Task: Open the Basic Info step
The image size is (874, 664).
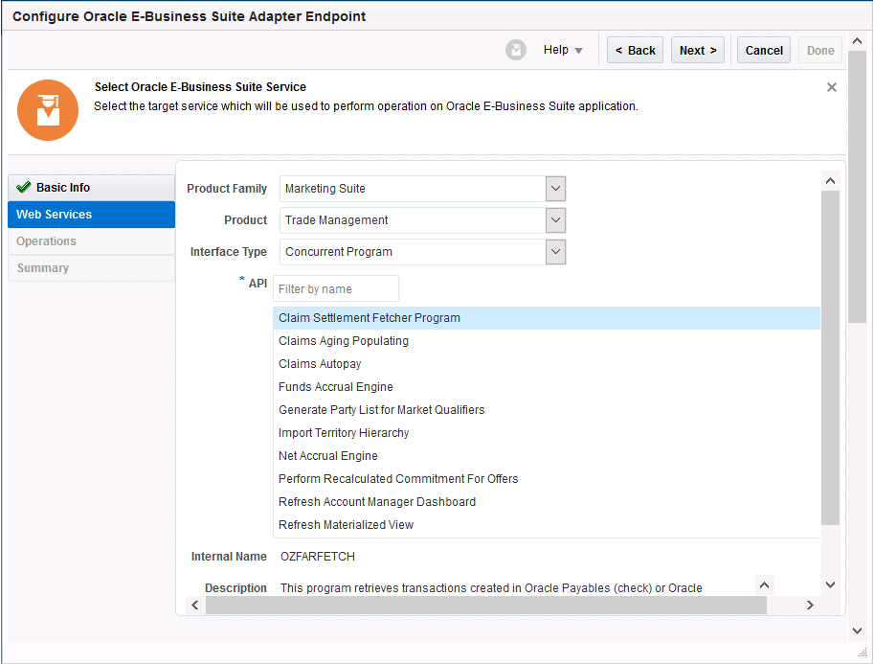Action: 91,188
